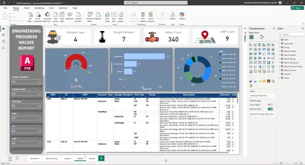Click the zoom slider at bottom right
This screenshot has height=165, width=305.
(x=281, y=163)
